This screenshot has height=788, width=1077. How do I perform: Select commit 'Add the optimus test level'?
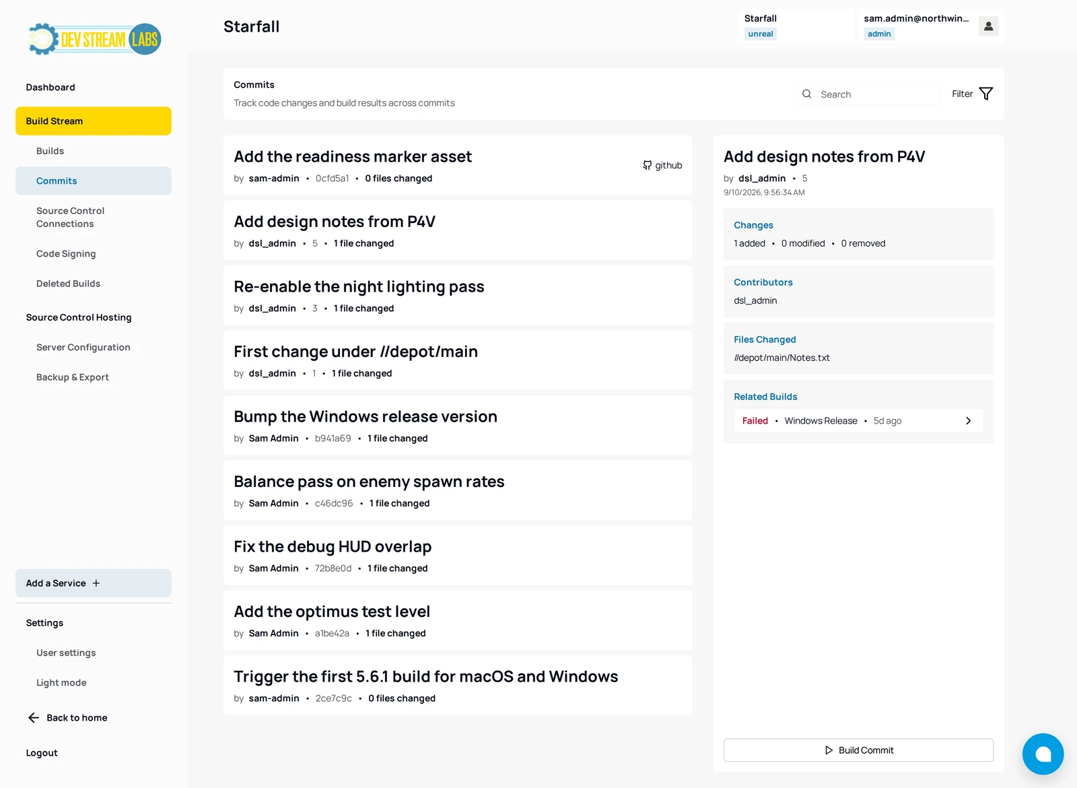point(458,620)
